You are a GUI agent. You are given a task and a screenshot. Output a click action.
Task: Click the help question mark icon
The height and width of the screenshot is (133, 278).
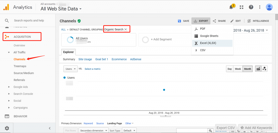pyautogui.click(x=251, y=7)
